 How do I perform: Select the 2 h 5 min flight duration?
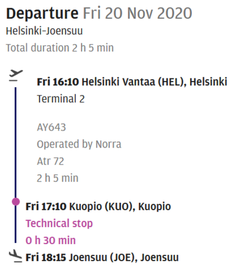(x=58, y=178)
